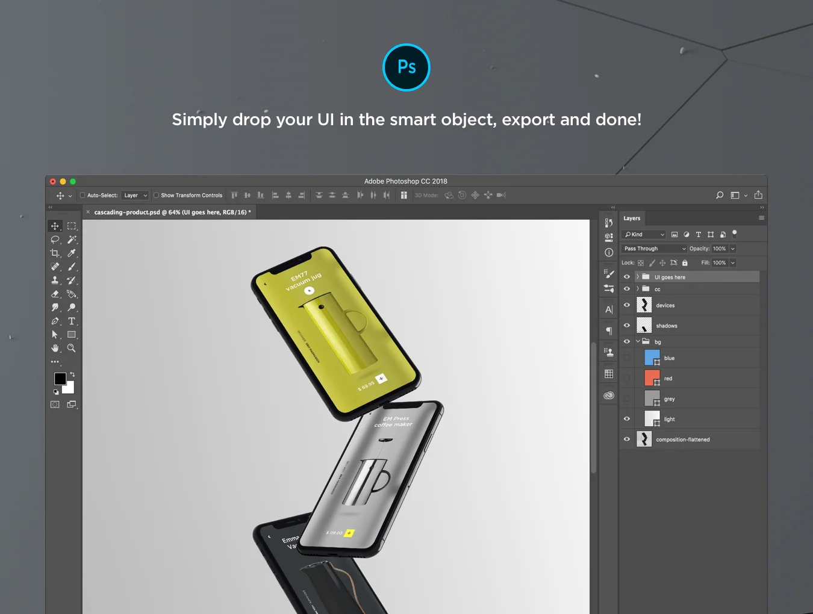Click the Search magnifier in options bar
The image size is (813, 614).
[720, 195]
